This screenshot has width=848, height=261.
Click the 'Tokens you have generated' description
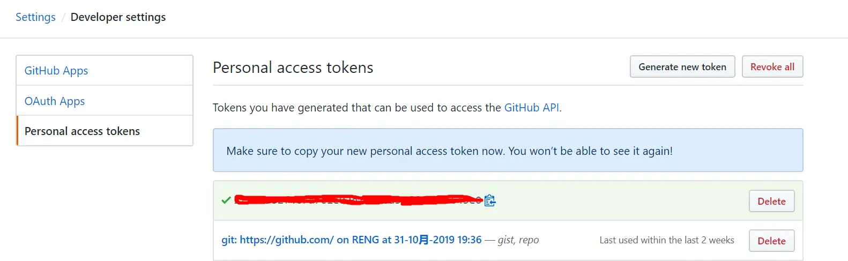(387, 108)
